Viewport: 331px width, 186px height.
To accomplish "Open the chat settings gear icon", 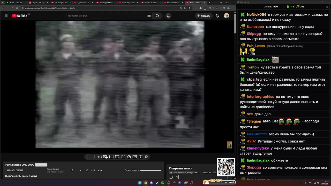I will click(x=327, y=7).
